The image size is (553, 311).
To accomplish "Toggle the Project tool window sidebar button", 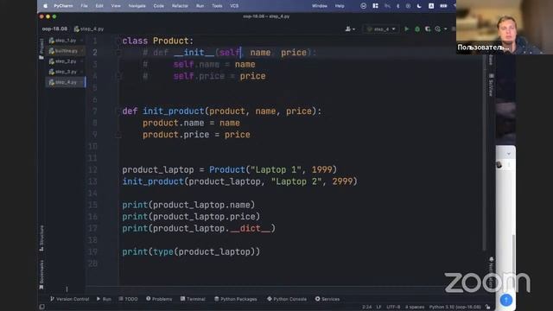I will coord(41,48).
